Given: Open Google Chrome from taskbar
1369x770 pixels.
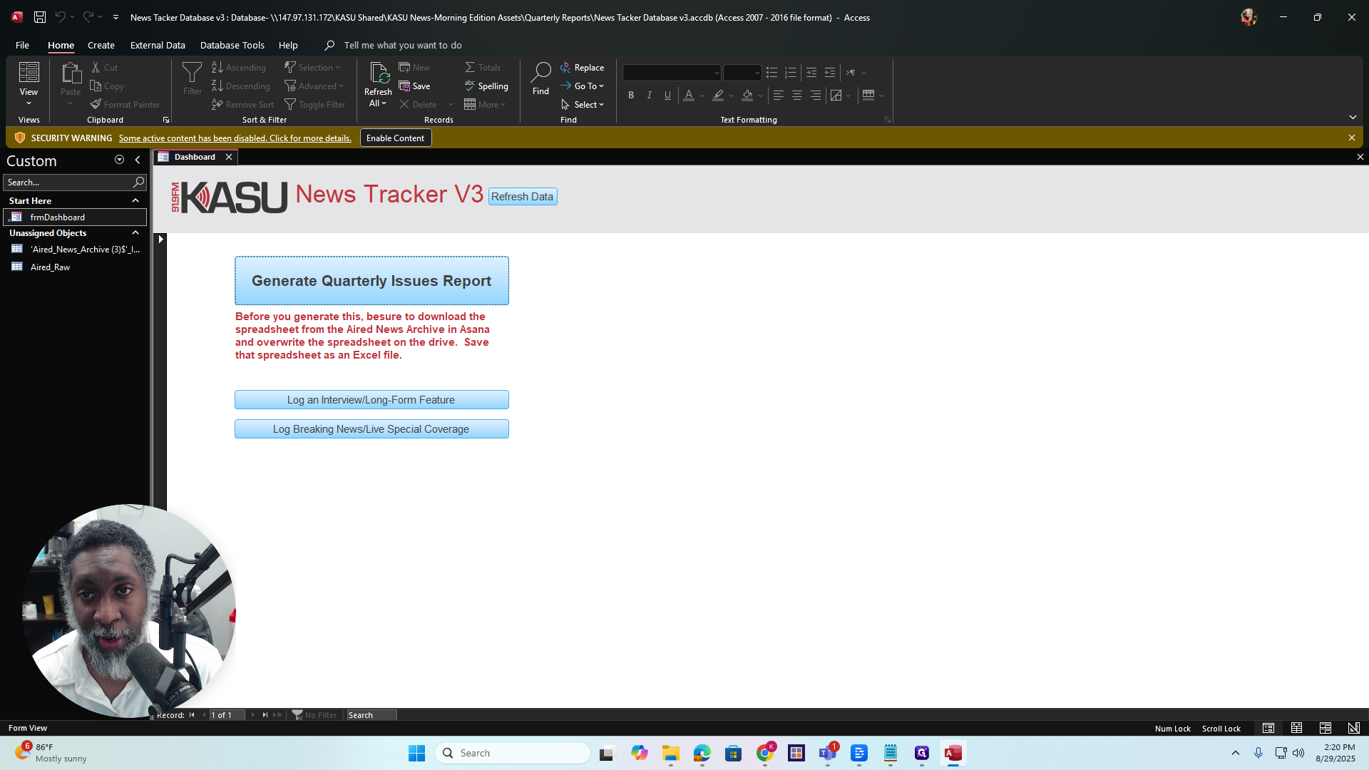Looking at the screenshot, I should [x=764, y=753].
